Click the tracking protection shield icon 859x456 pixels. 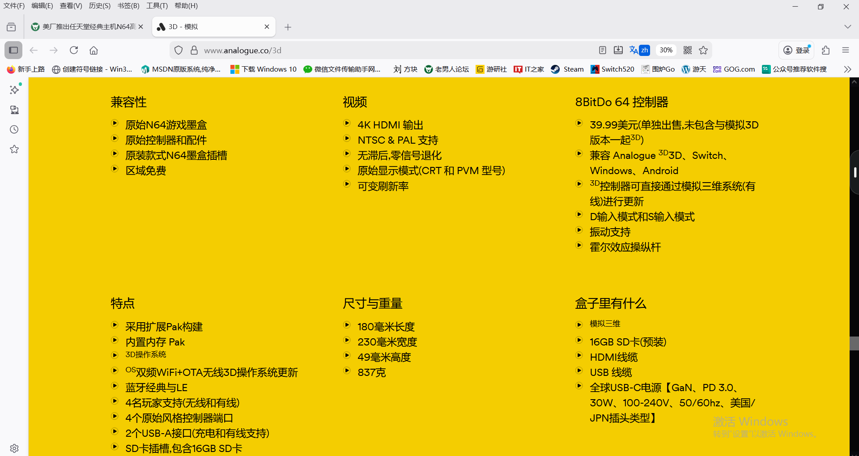coord(179,50)
